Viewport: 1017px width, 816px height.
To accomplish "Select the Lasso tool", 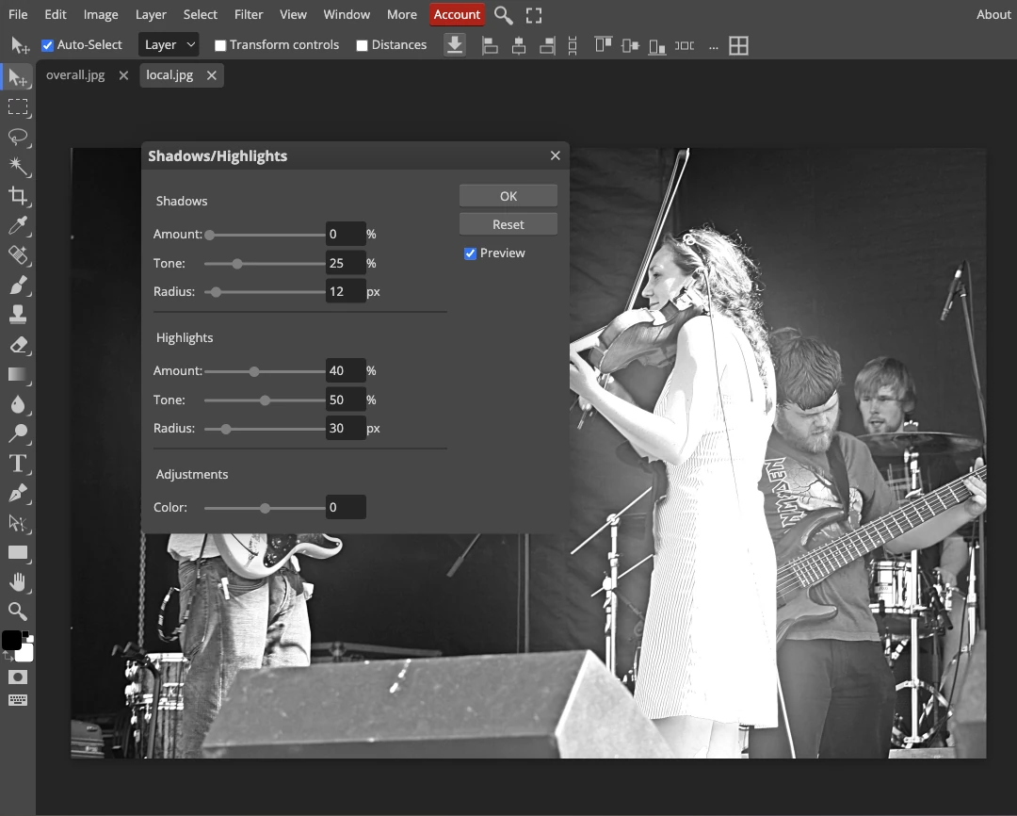I will click(x=18, y=137).
